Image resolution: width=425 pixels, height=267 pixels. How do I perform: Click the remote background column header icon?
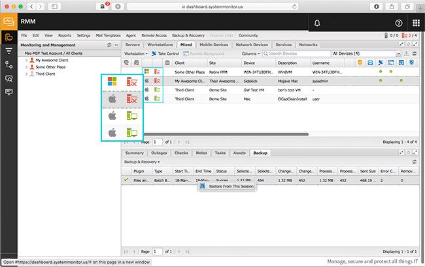391,63
